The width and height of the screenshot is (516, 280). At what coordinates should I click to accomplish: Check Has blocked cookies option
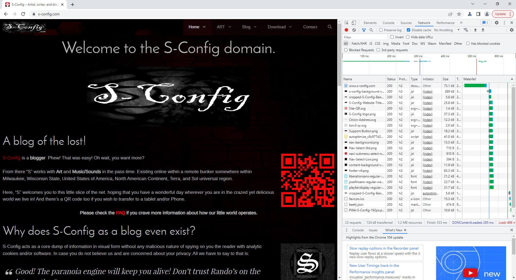point(468,43)
